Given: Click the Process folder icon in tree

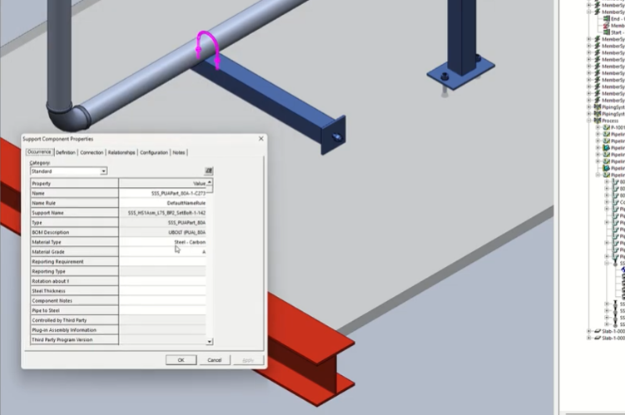Looking at the screenshot, I should tap(598, 121).
